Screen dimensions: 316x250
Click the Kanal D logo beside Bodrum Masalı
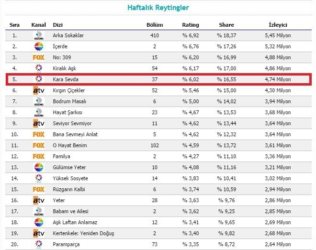(x=39, y=101)
